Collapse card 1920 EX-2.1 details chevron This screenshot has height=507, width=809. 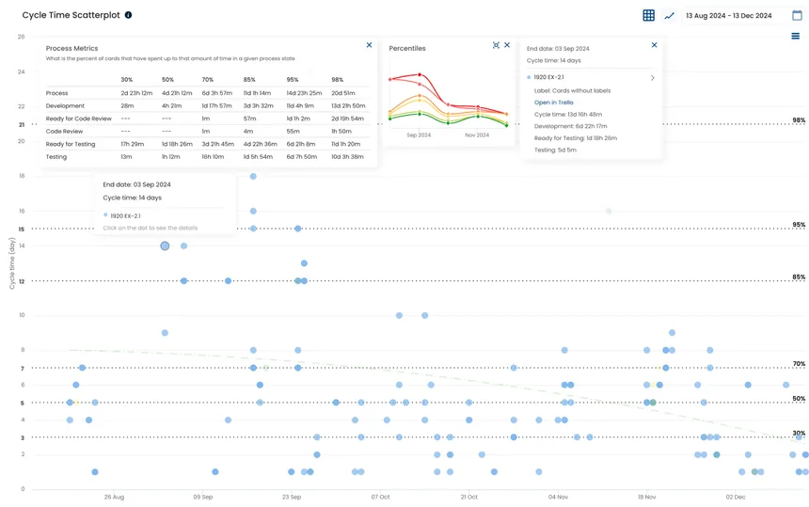coord(652,78)
